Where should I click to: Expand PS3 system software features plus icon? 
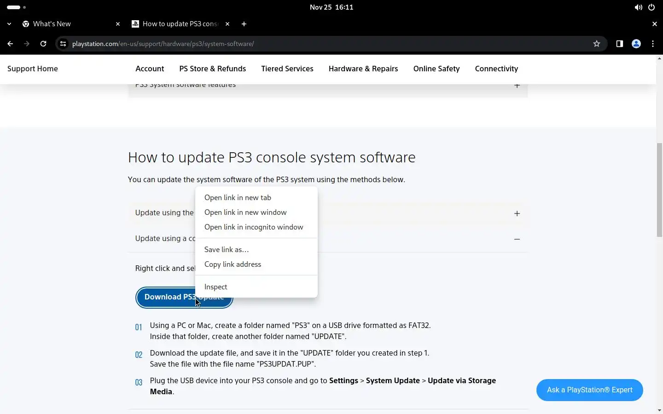tap(517, 86)
